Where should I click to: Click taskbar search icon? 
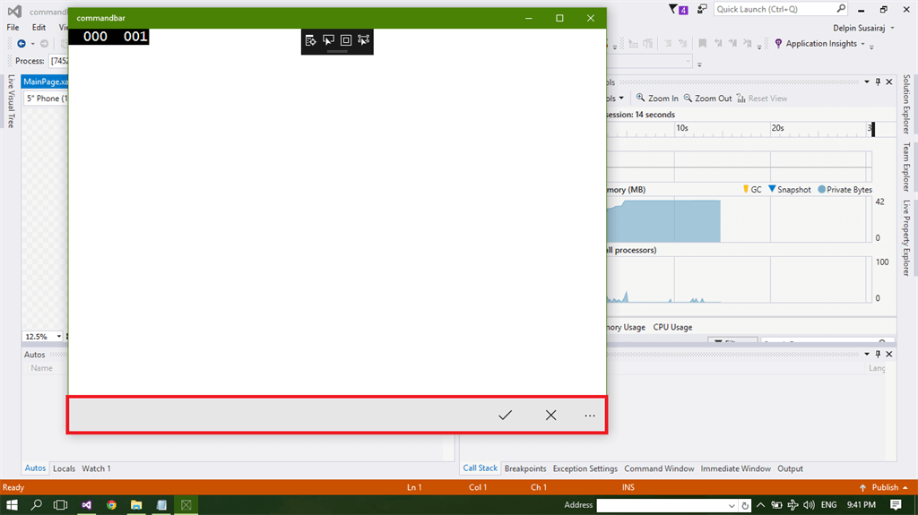36,504
